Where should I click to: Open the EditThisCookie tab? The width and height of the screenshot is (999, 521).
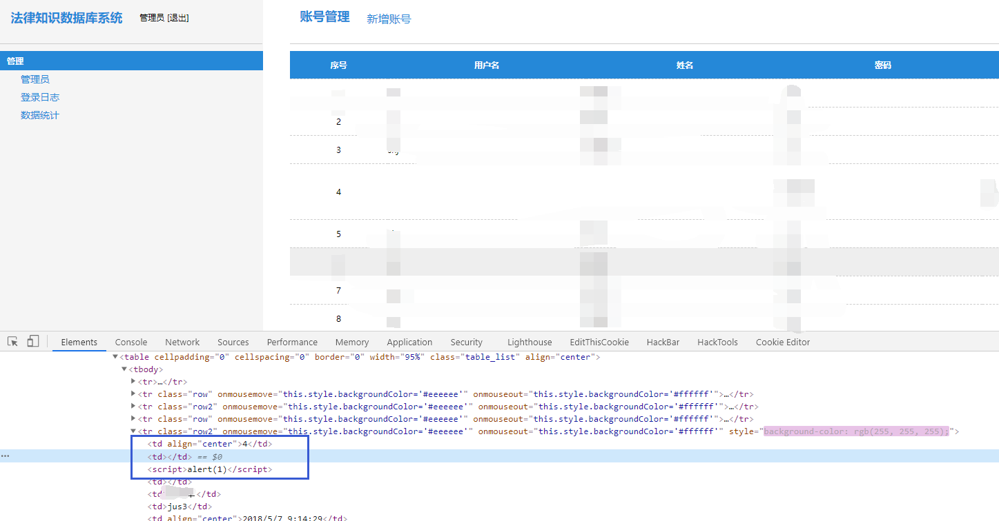(x=599, y=342)
